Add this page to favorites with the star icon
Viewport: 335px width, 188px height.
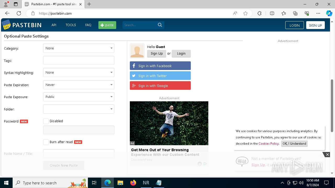coord(245,13)
